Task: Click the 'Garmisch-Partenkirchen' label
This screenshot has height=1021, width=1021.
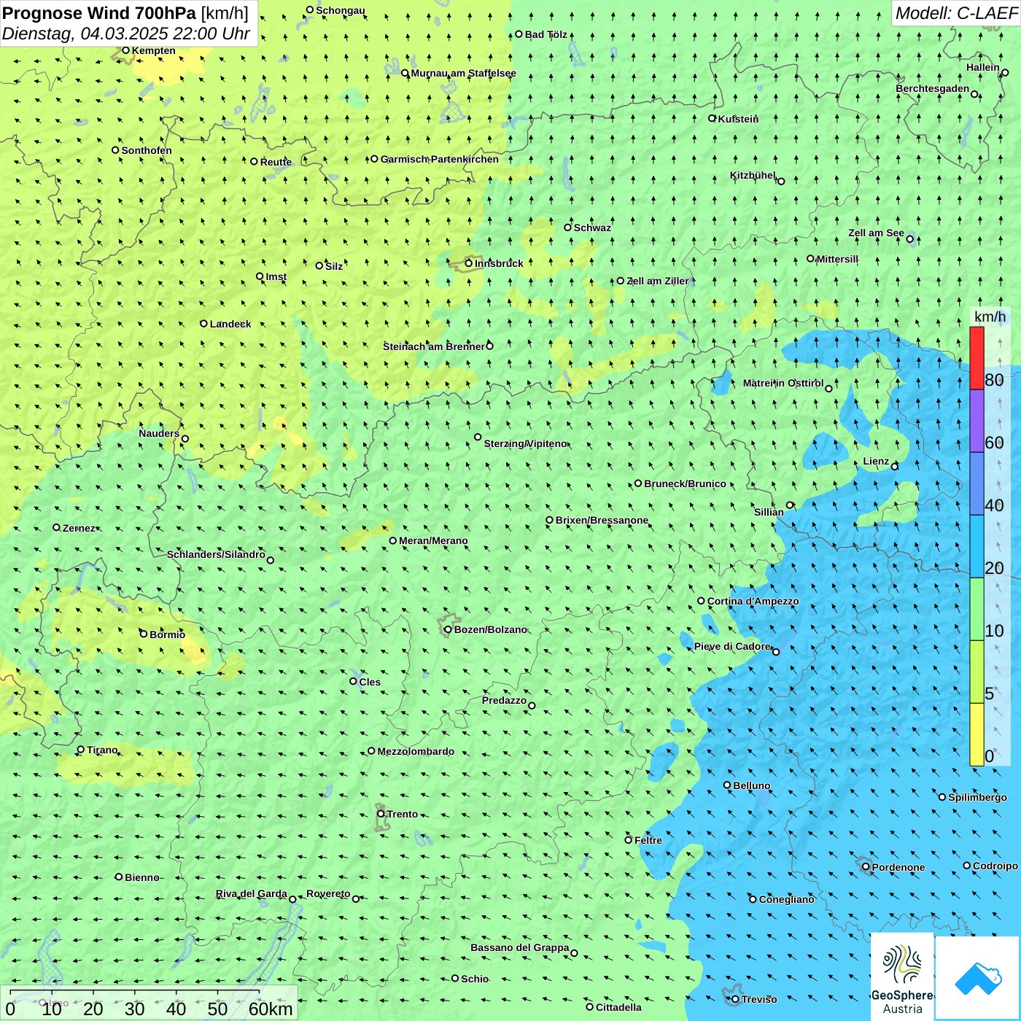Action: (440, 159)
